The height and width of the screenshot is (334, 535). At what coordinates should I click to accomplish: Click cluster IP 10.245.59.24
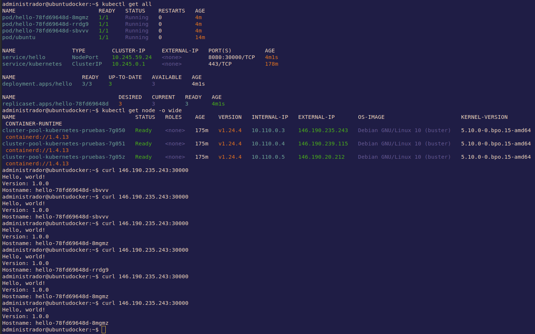pyautogui.click(x=132, y=57)
